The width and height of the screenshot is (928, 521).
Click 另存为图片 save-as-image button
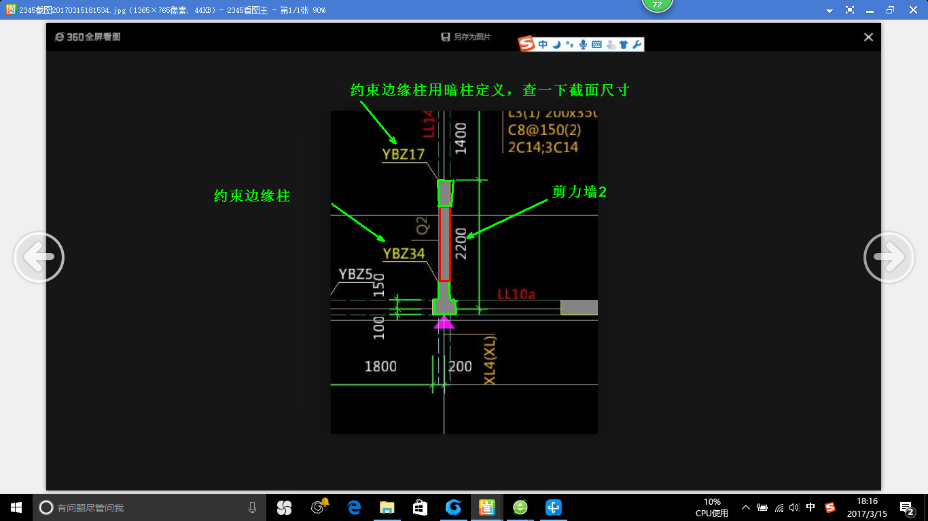[466, 37]
